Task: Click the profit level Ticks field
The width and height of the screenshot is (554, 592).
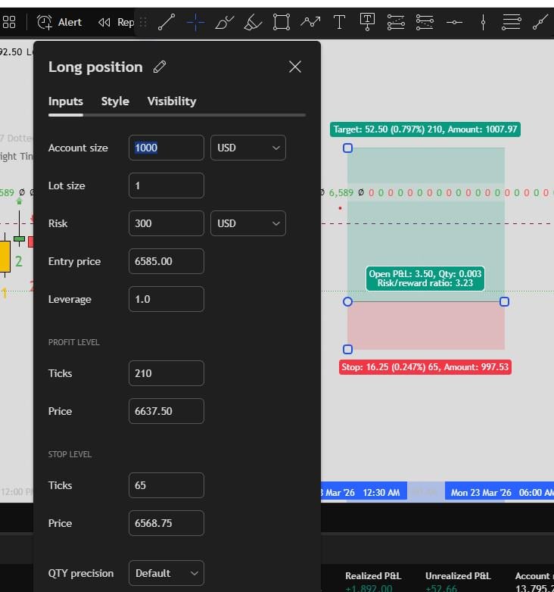Action: click(x=166, y=373)
